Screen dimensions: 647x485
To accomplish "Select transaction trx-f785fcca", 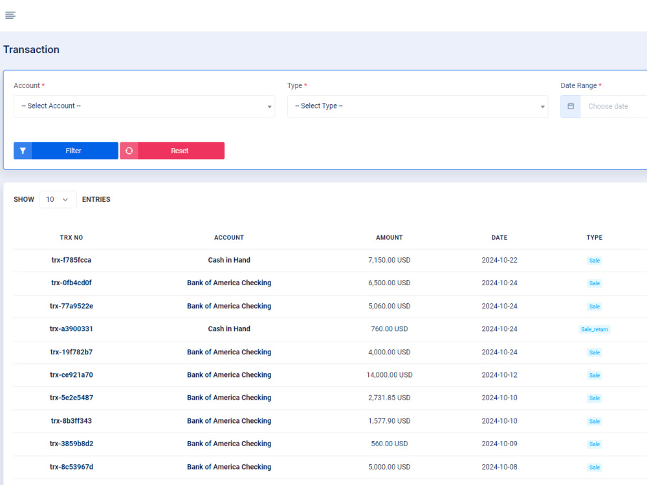I will [x=71, y=260].
